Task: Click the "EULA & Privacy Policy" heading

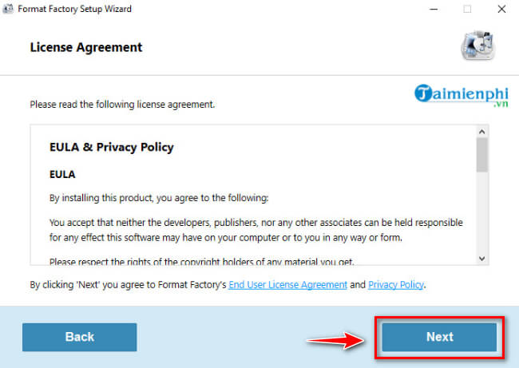Action: tap(112, 148)
